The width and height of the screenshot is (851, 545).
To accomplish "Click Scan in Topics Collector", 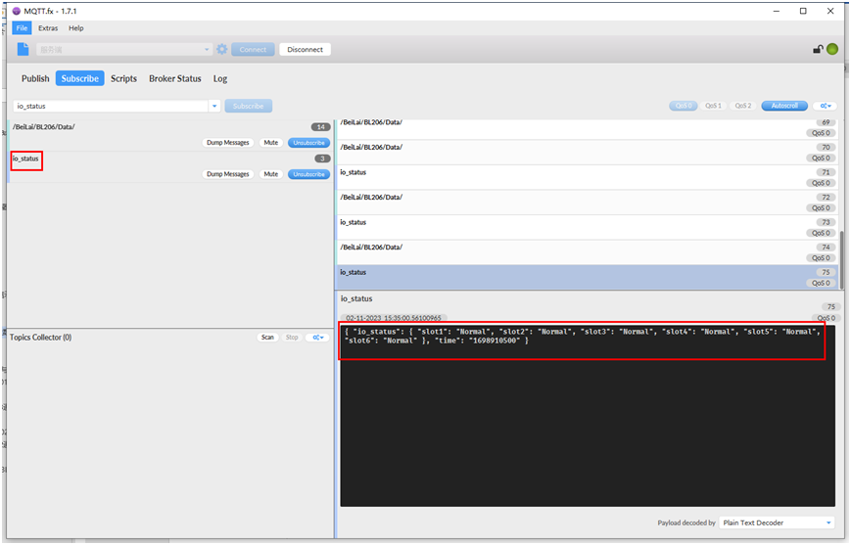I will click(267, 338).
